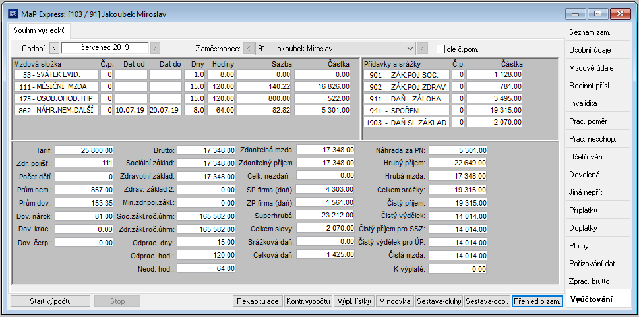Click the Dov. nárok field '81.00'
Viewport: 639px width, 317px height.
tap(84, 216)
